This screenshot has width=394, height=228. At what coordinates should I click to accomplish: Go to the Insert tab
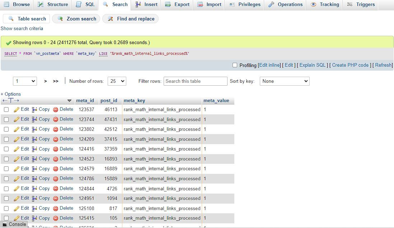click(x=146, y=5)
